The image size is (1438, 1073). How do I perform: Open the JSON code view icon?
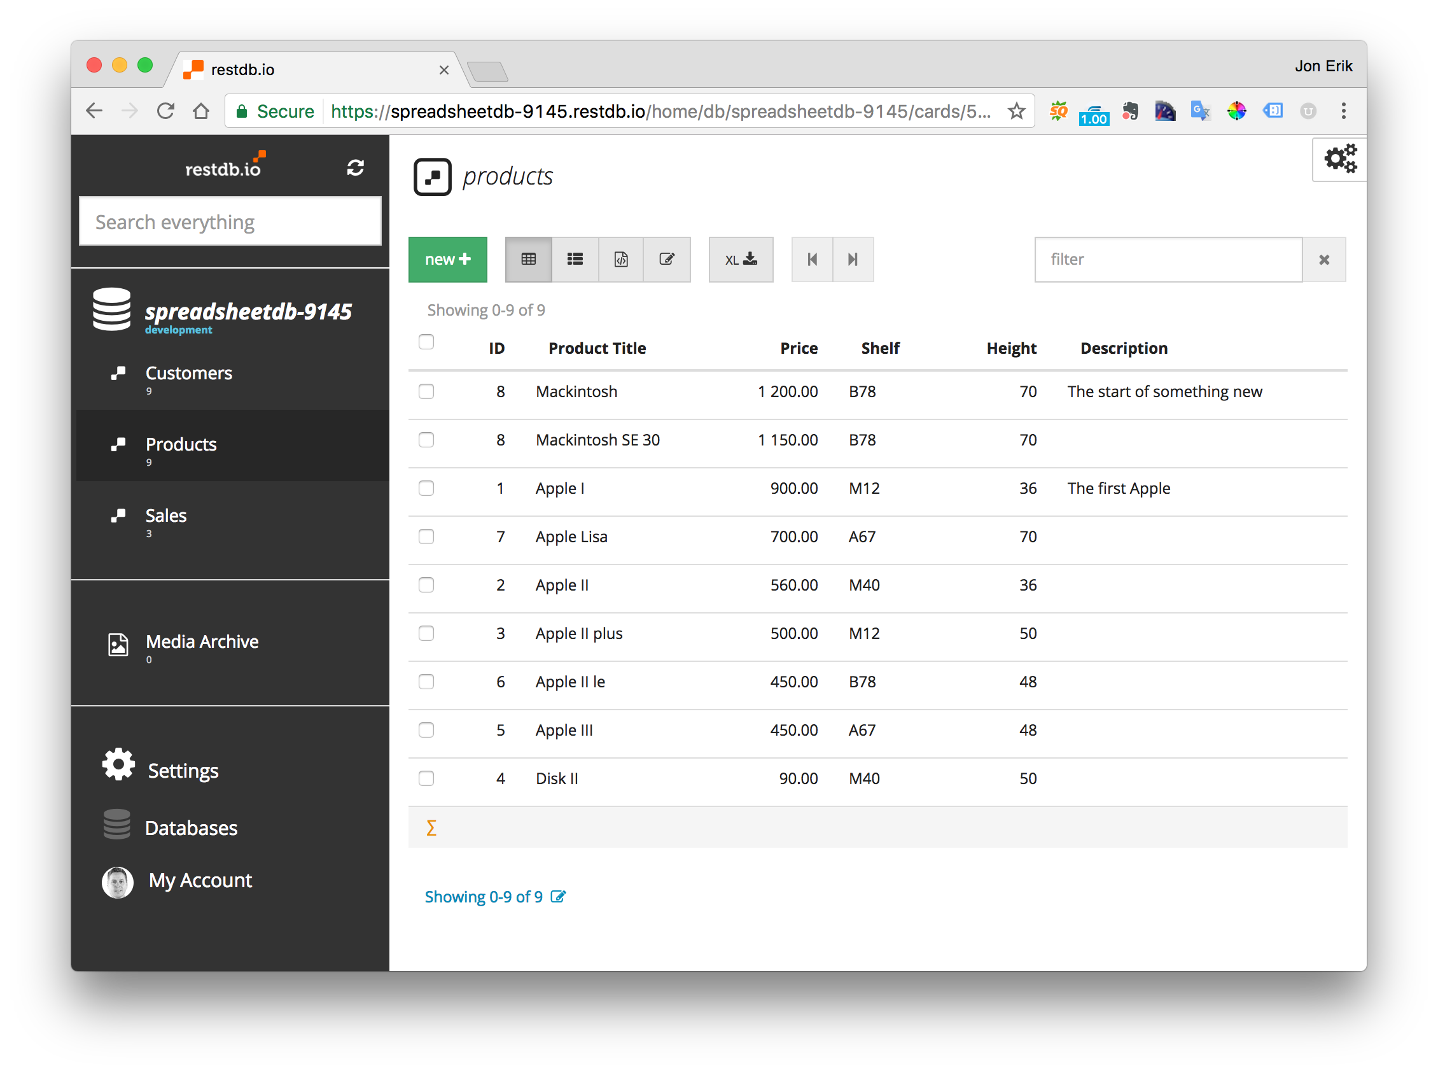click(620, 259)
